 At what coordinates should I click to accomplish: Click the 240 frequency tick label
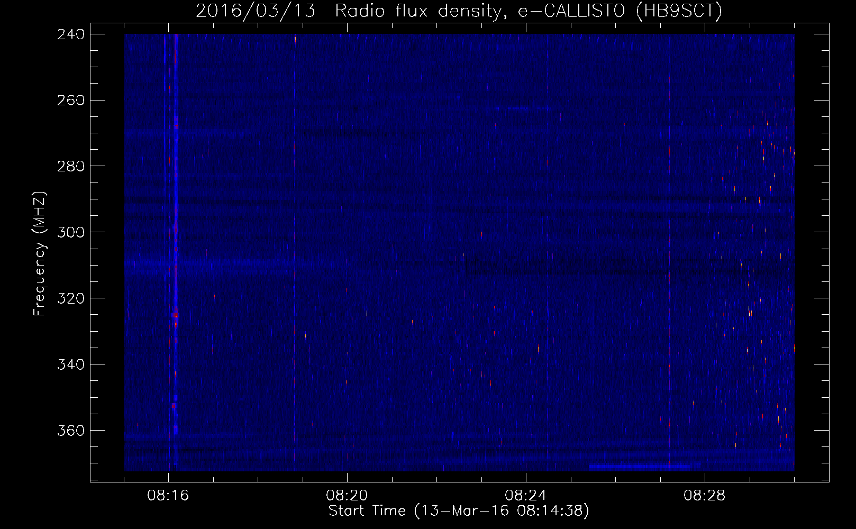(70, 34)
